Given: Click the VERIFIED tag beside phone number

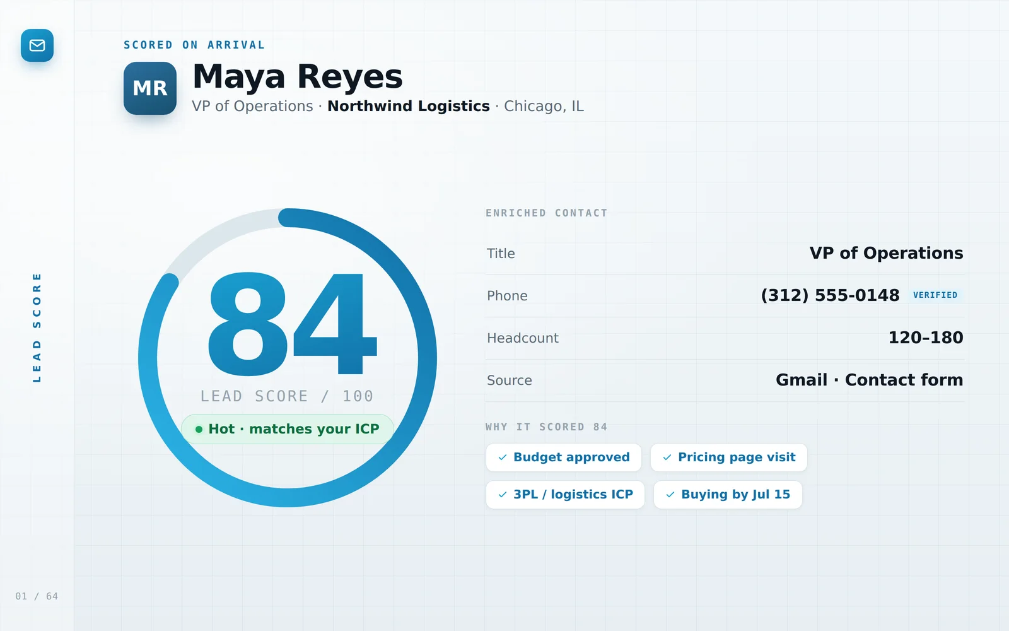Looking at the screenshot, I should 935,295.
